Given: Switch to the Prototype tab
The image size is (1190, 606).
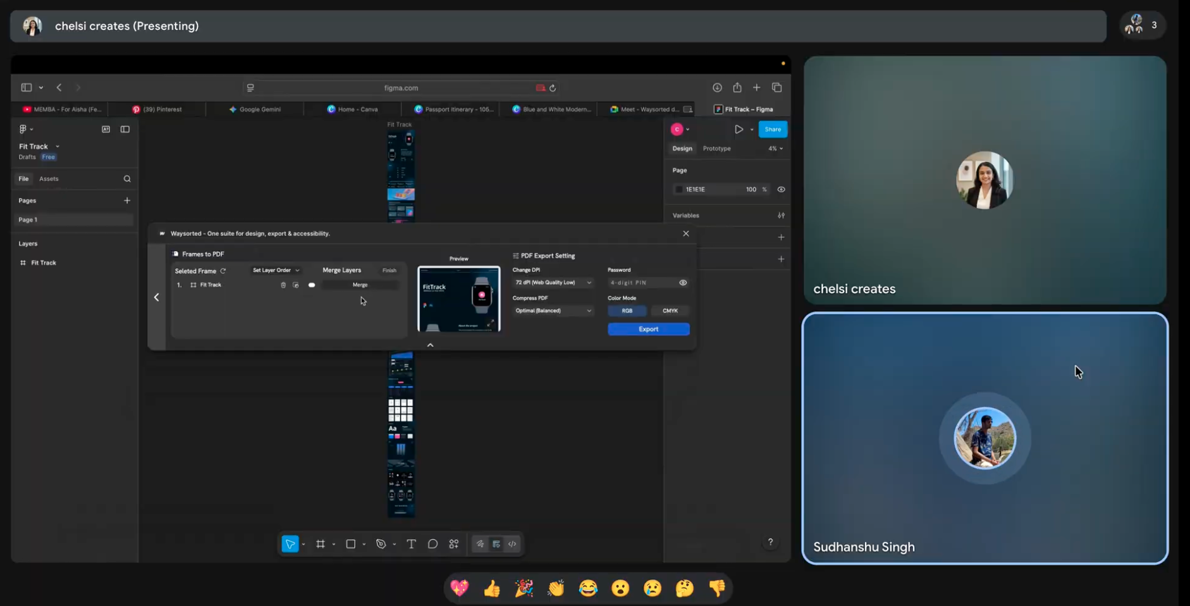Looking at the screenshot, I should point(716,149).
